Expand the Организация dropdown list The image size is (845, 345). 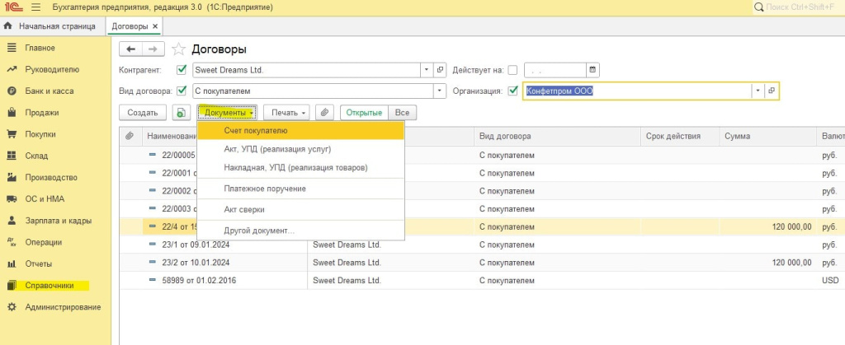(758, 91)
